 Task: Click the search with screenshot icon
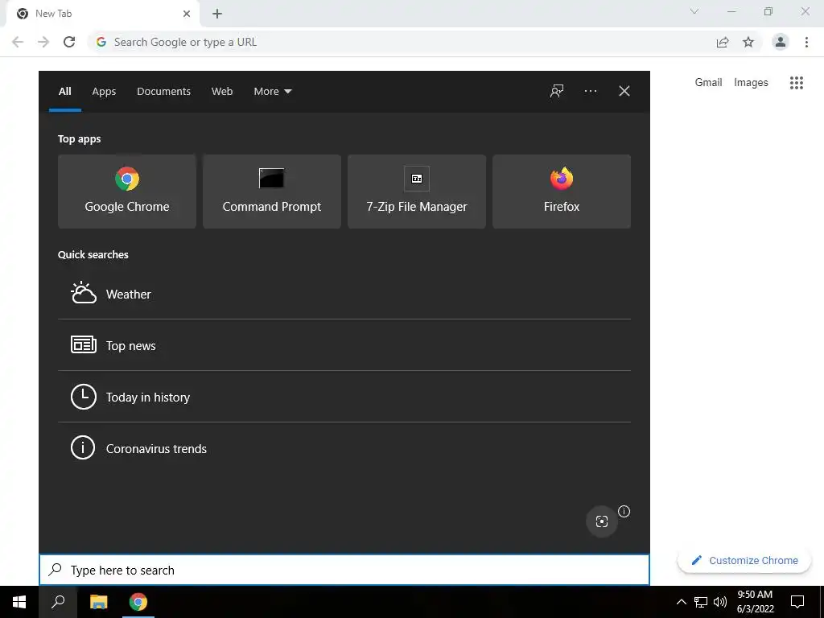pyautogui.click(x=602, y=521)
